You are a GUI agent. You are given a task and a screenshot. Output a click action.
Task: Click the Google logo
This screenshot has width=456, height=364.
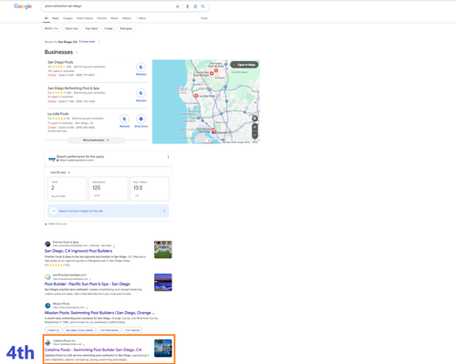point(23,6)
